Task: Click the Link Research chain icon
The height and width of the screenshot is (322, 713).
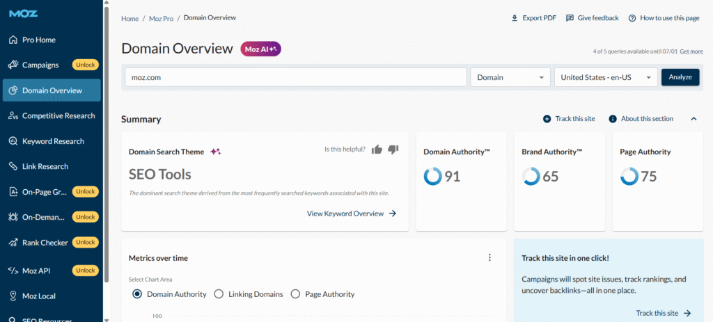Action: click(x=13, y=167)
